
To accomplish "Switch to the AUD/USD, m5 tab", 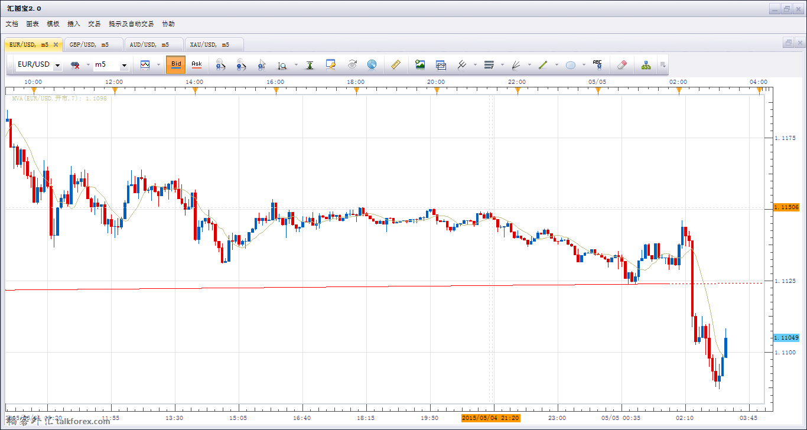I will [154, 44].
